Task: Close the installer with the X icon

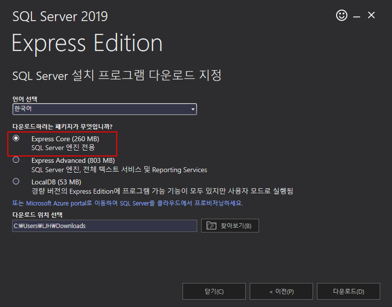Action: click(371, 15)
